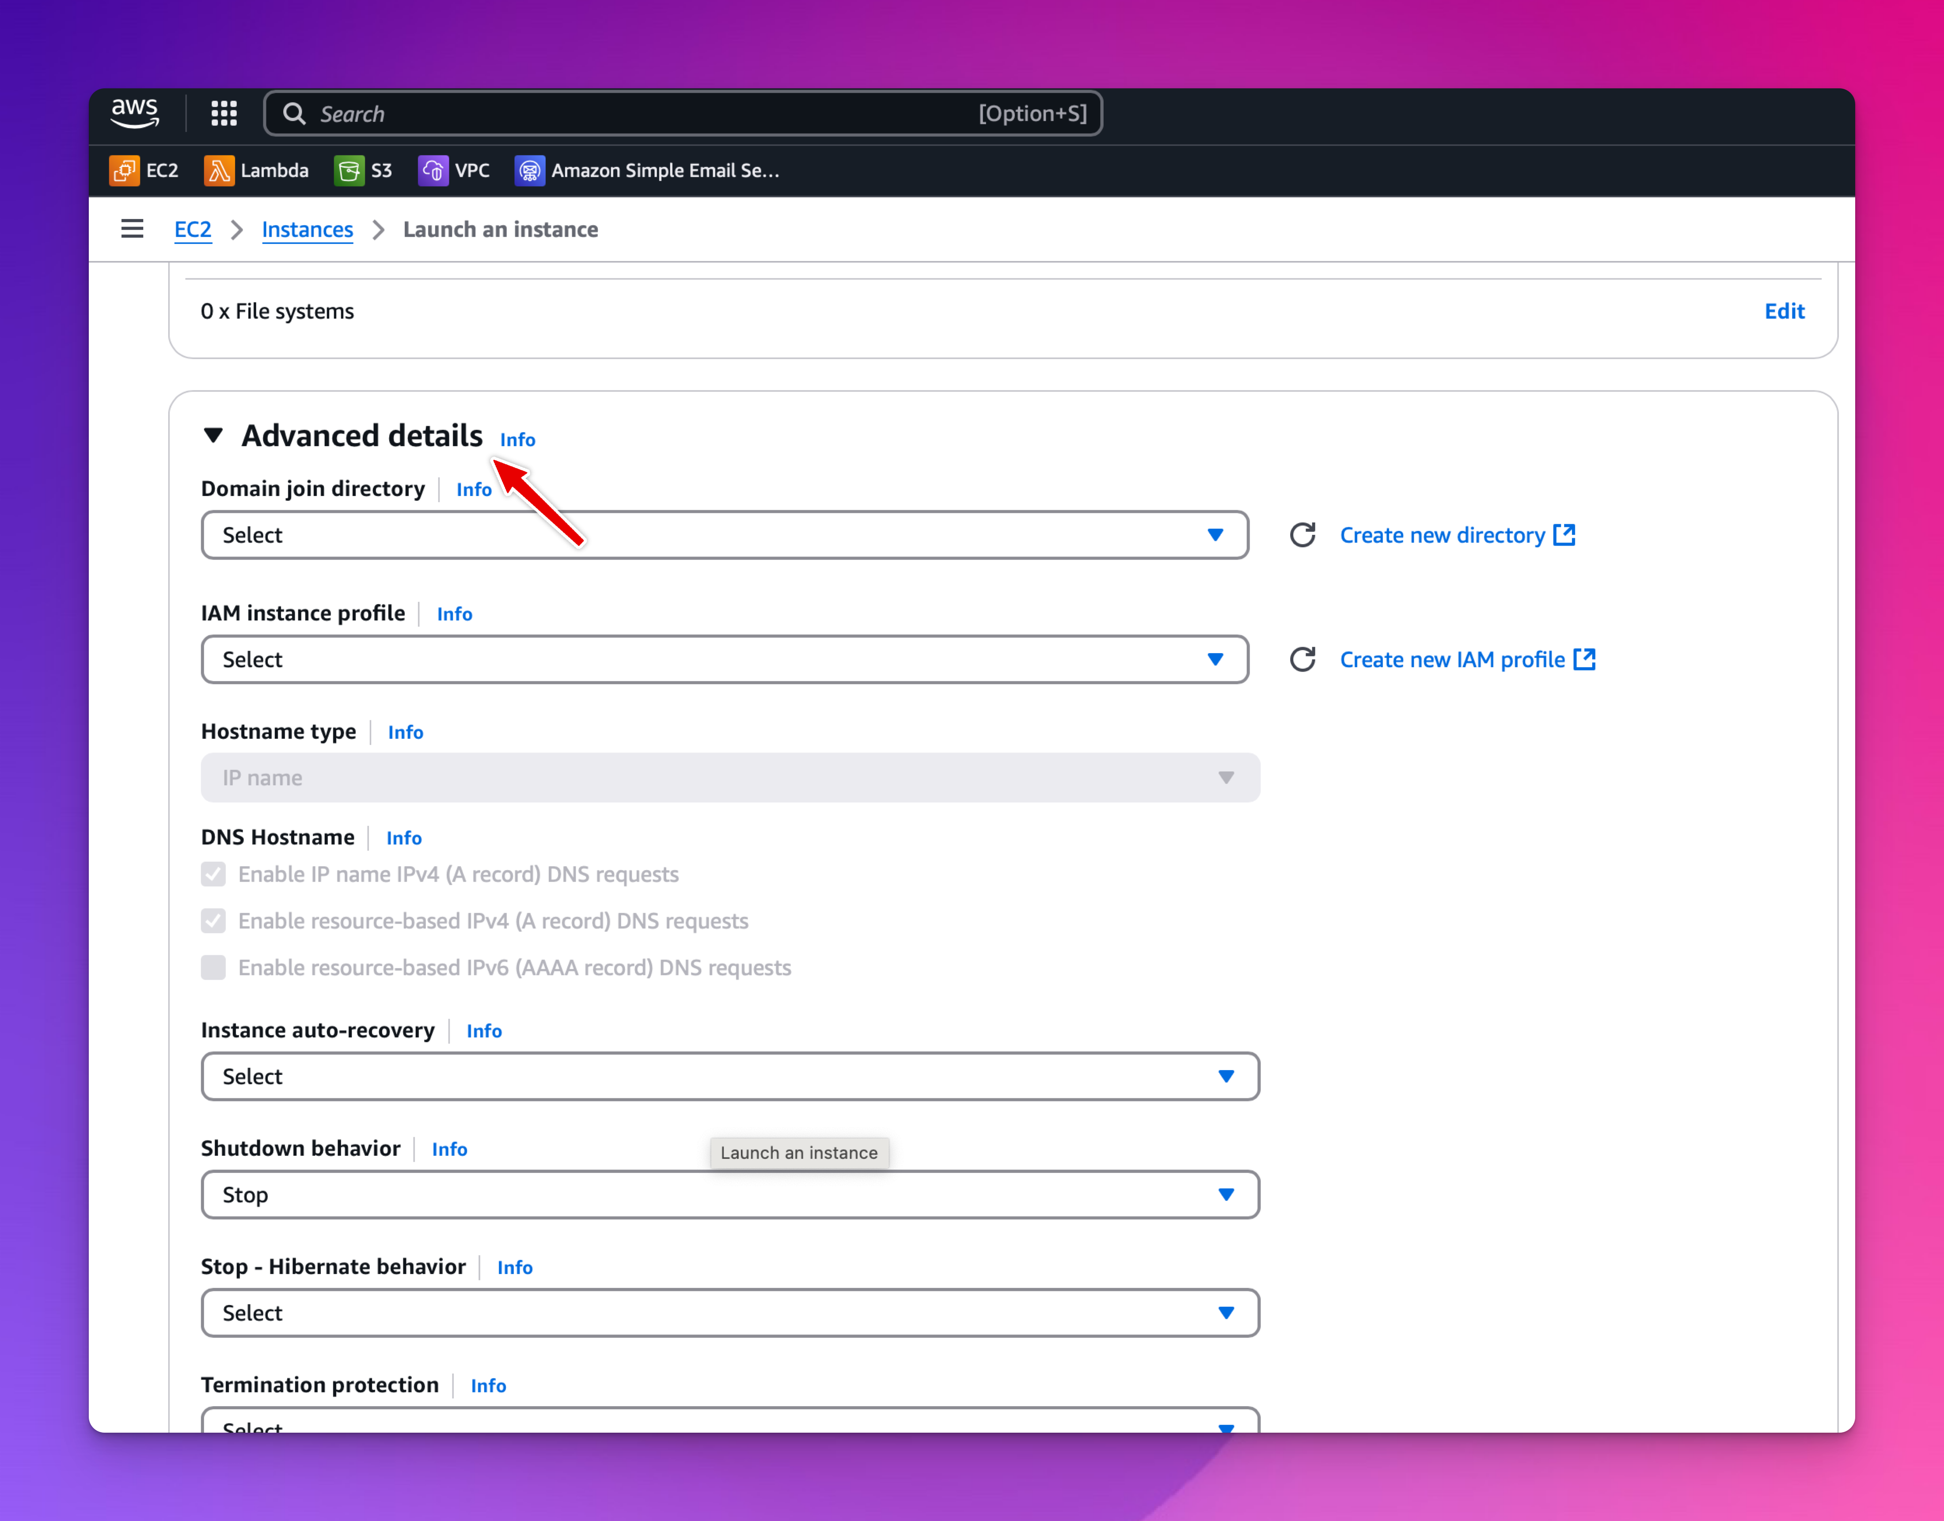This screenshot has width=1944, height=1521.
Task: Open Info link for Hostname type
Action: tap(406, 732)
